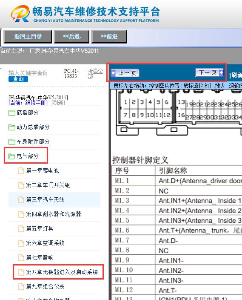Open chapter 第一章蓄电池

[43, 170]
